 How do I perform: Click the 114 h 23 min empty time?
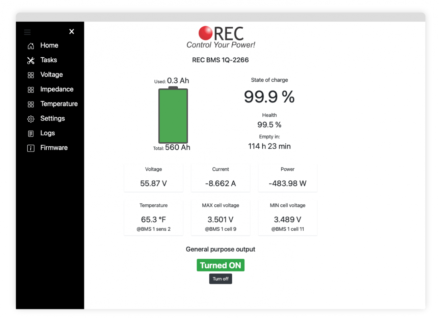point(269,146)
